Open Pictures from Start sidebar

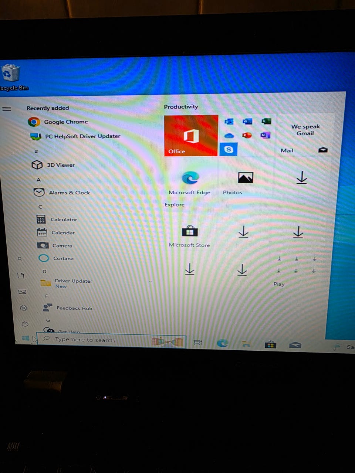(x=22, y=292)
